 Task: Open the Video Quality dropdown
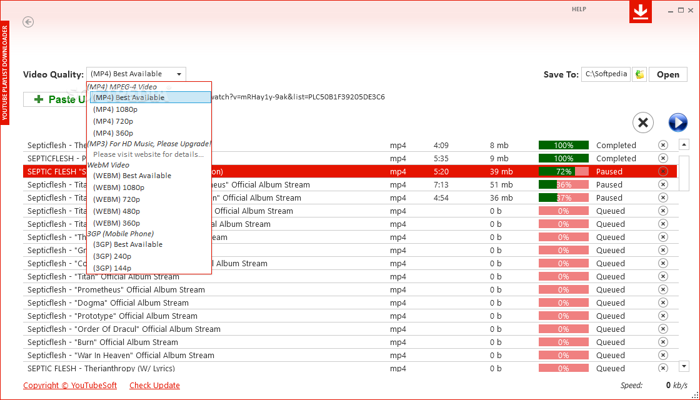pyautogui.click(x=136, y=74)
